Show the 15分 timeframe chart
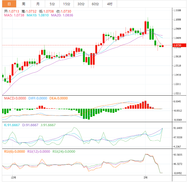 click(x=66, y=4)
